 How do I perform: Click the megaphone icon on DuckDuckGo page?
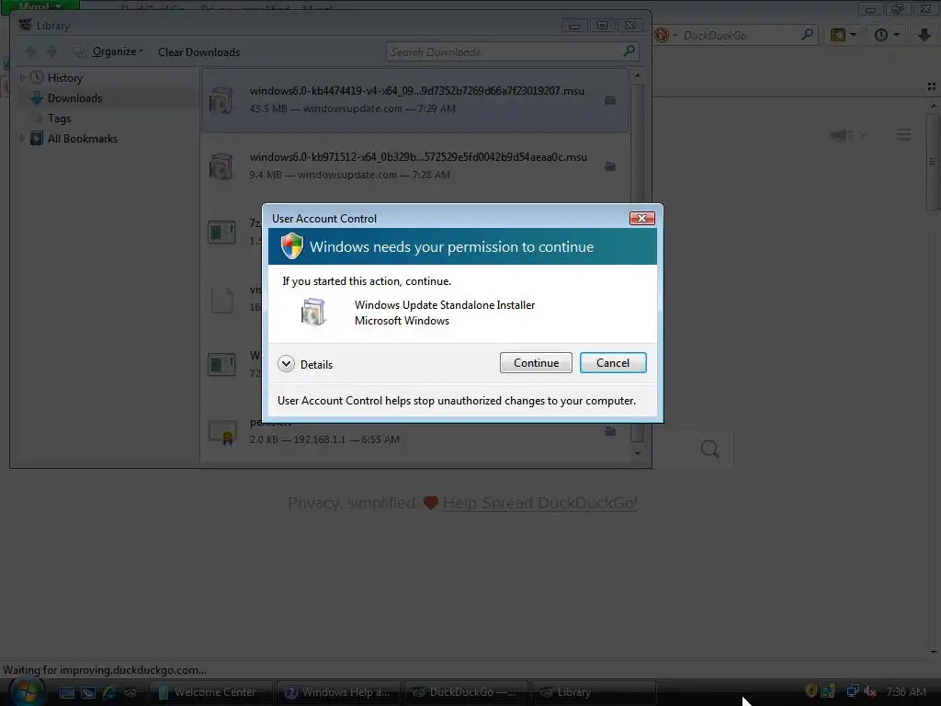click(842, 135)
